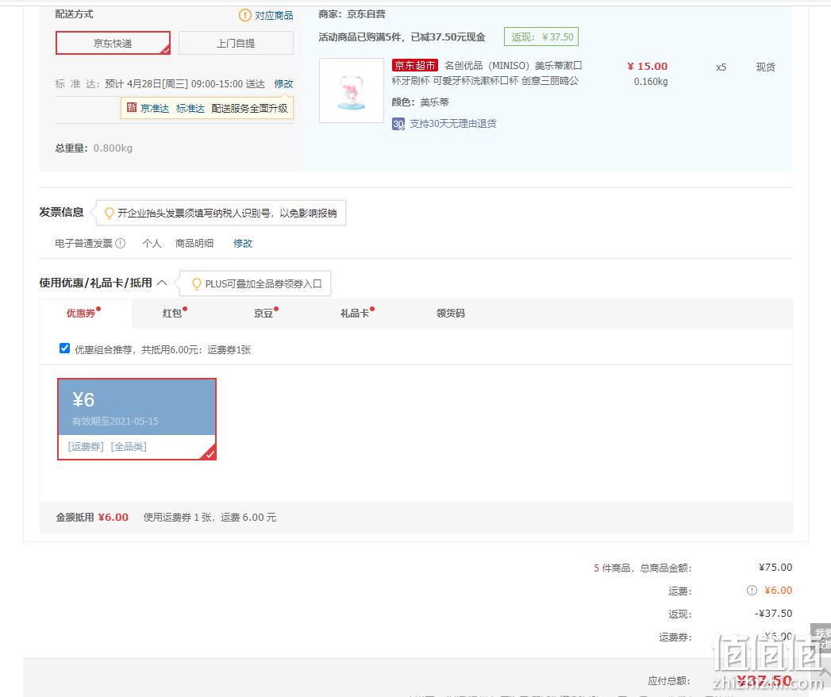Switch to the 红包 tab
Viewport: 831px width, 697px height.
172,314
